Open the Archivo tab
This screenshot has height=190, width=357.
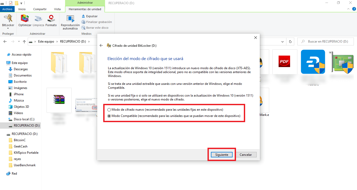click(x=7, y=9)
